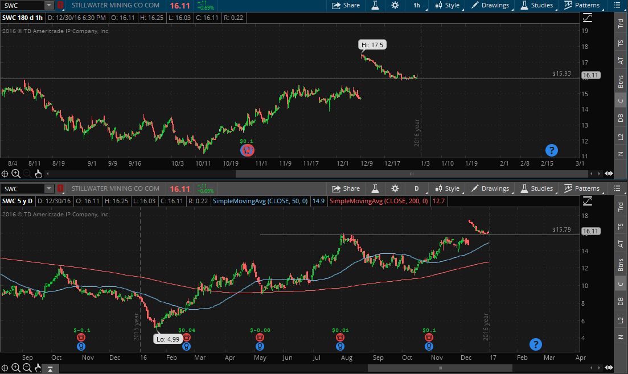This screenshot has height=374, width=628.
Task: Click the list menu icon in top chart header
Action: click(618, 5)
